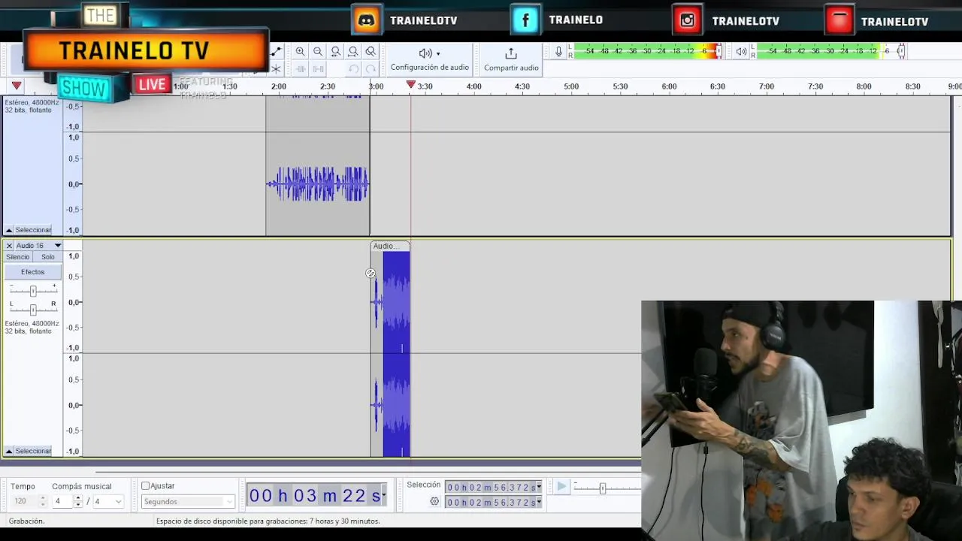
Task: Click the microphone record meter icon
Action: click(558, 52)
